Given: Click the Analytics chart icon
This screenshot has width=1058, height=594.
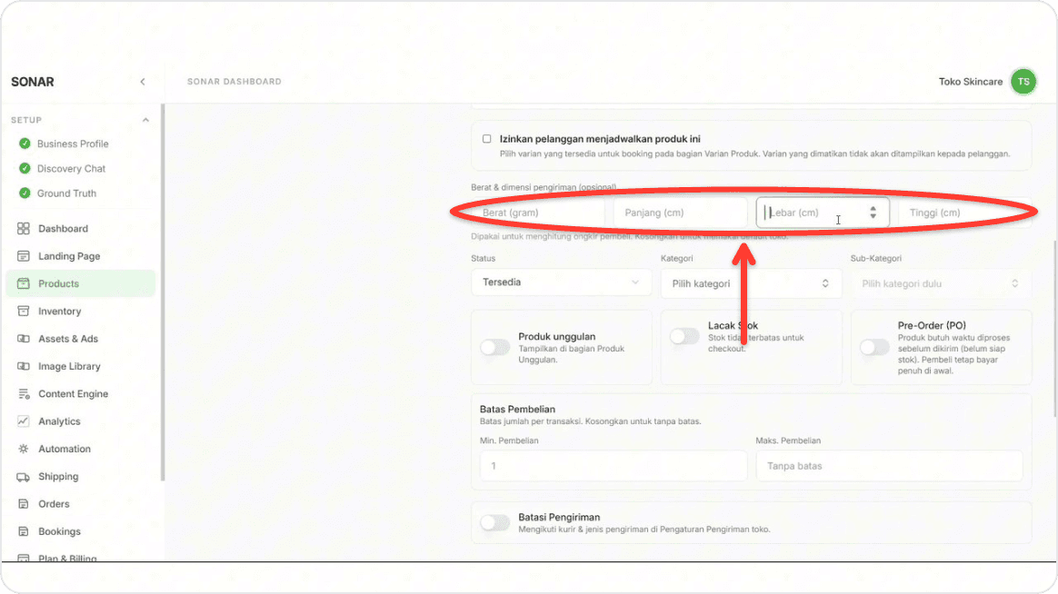Looking at the screenshot, I should pos(24,421).
